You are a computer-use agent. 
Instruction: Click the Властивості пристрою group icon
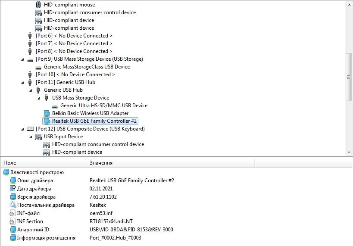(x=6, y=172)
